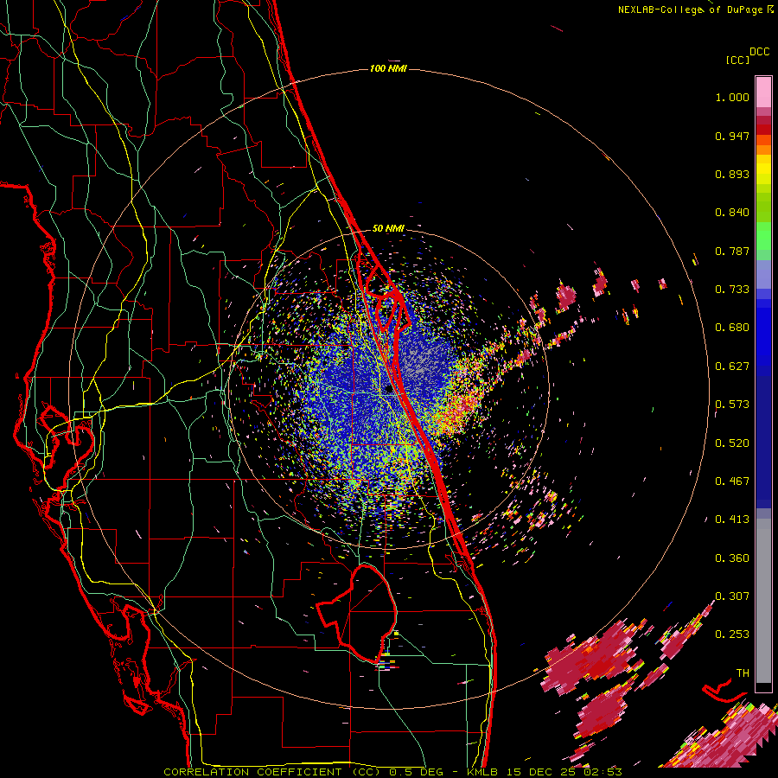
Task: Select the 1.000 scale value
Action: (x=732, y=97)
